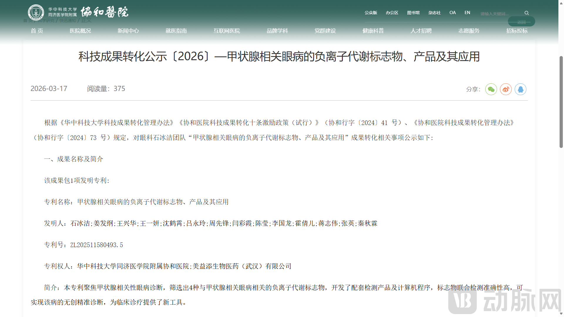Click the search magnifier icon

tap(526, 13)
